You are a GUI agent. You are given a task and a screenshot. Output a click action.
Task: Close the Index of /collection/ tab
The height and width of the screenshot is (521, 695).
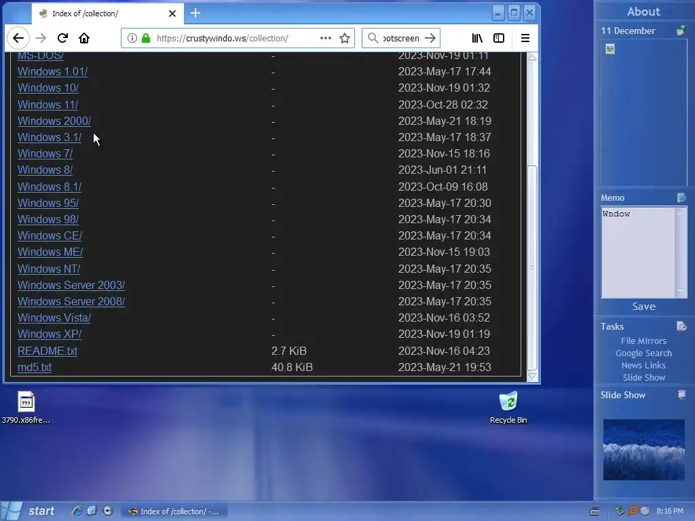click(172, 14)
